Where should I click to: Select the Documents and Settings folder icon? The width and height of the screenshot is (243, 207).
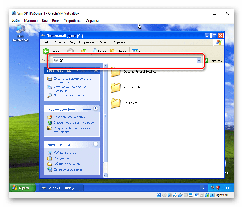[115, 72]
